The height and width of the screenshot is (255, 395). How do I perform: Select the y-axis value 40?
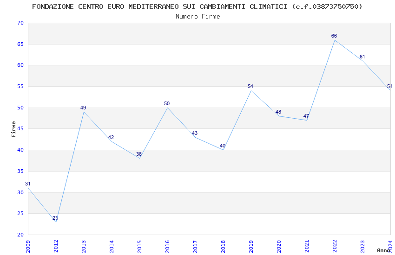pyautogui.click(x=20, y=150)
